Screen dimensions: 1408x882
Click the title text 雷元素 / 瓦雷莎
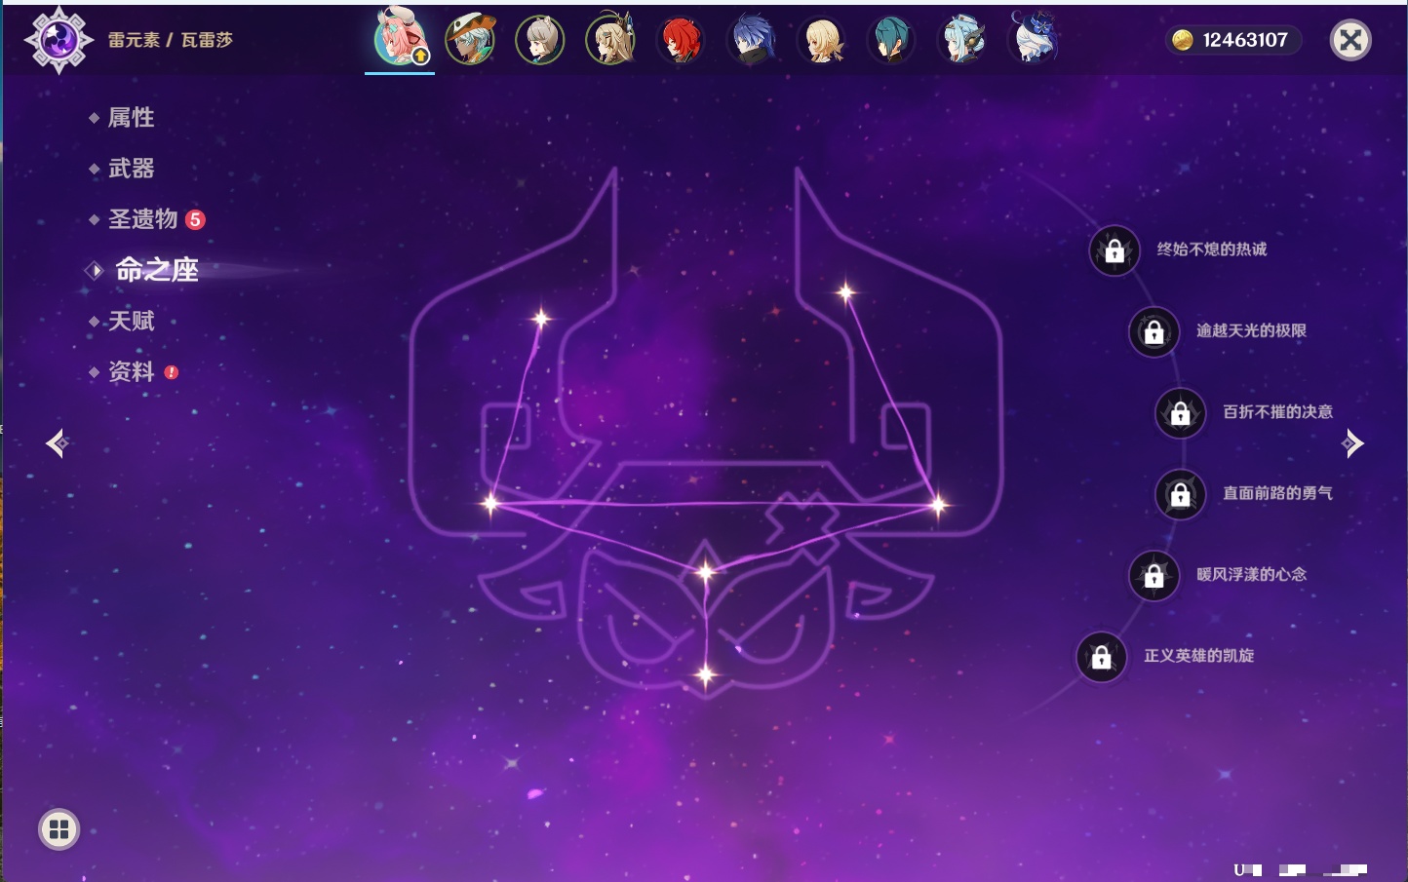click(171, 40)
